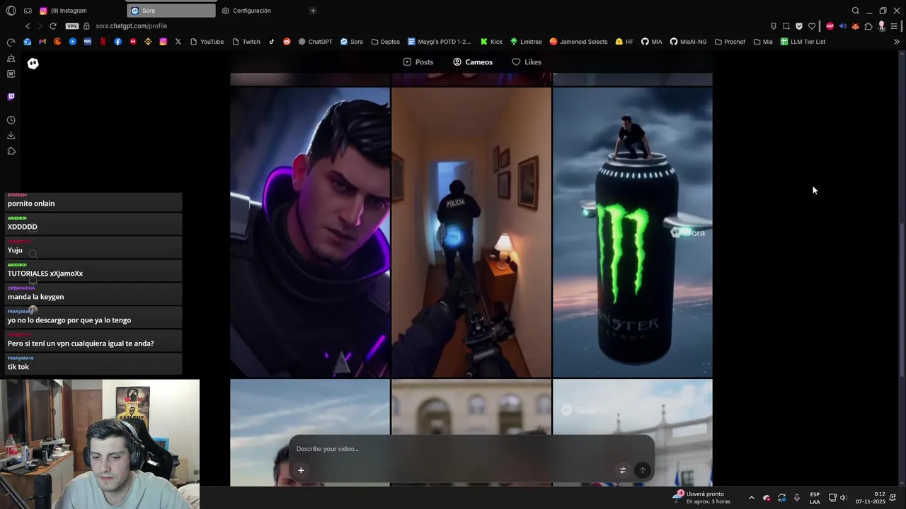This screenshot has width=906, height=509.
Task: Switch to the Sora tab
Action: [x=171, y=11]
